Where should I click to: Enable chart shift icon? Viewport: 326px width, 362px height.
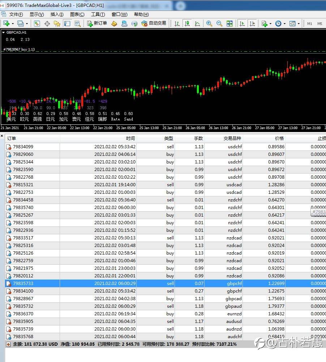point(252,24)
